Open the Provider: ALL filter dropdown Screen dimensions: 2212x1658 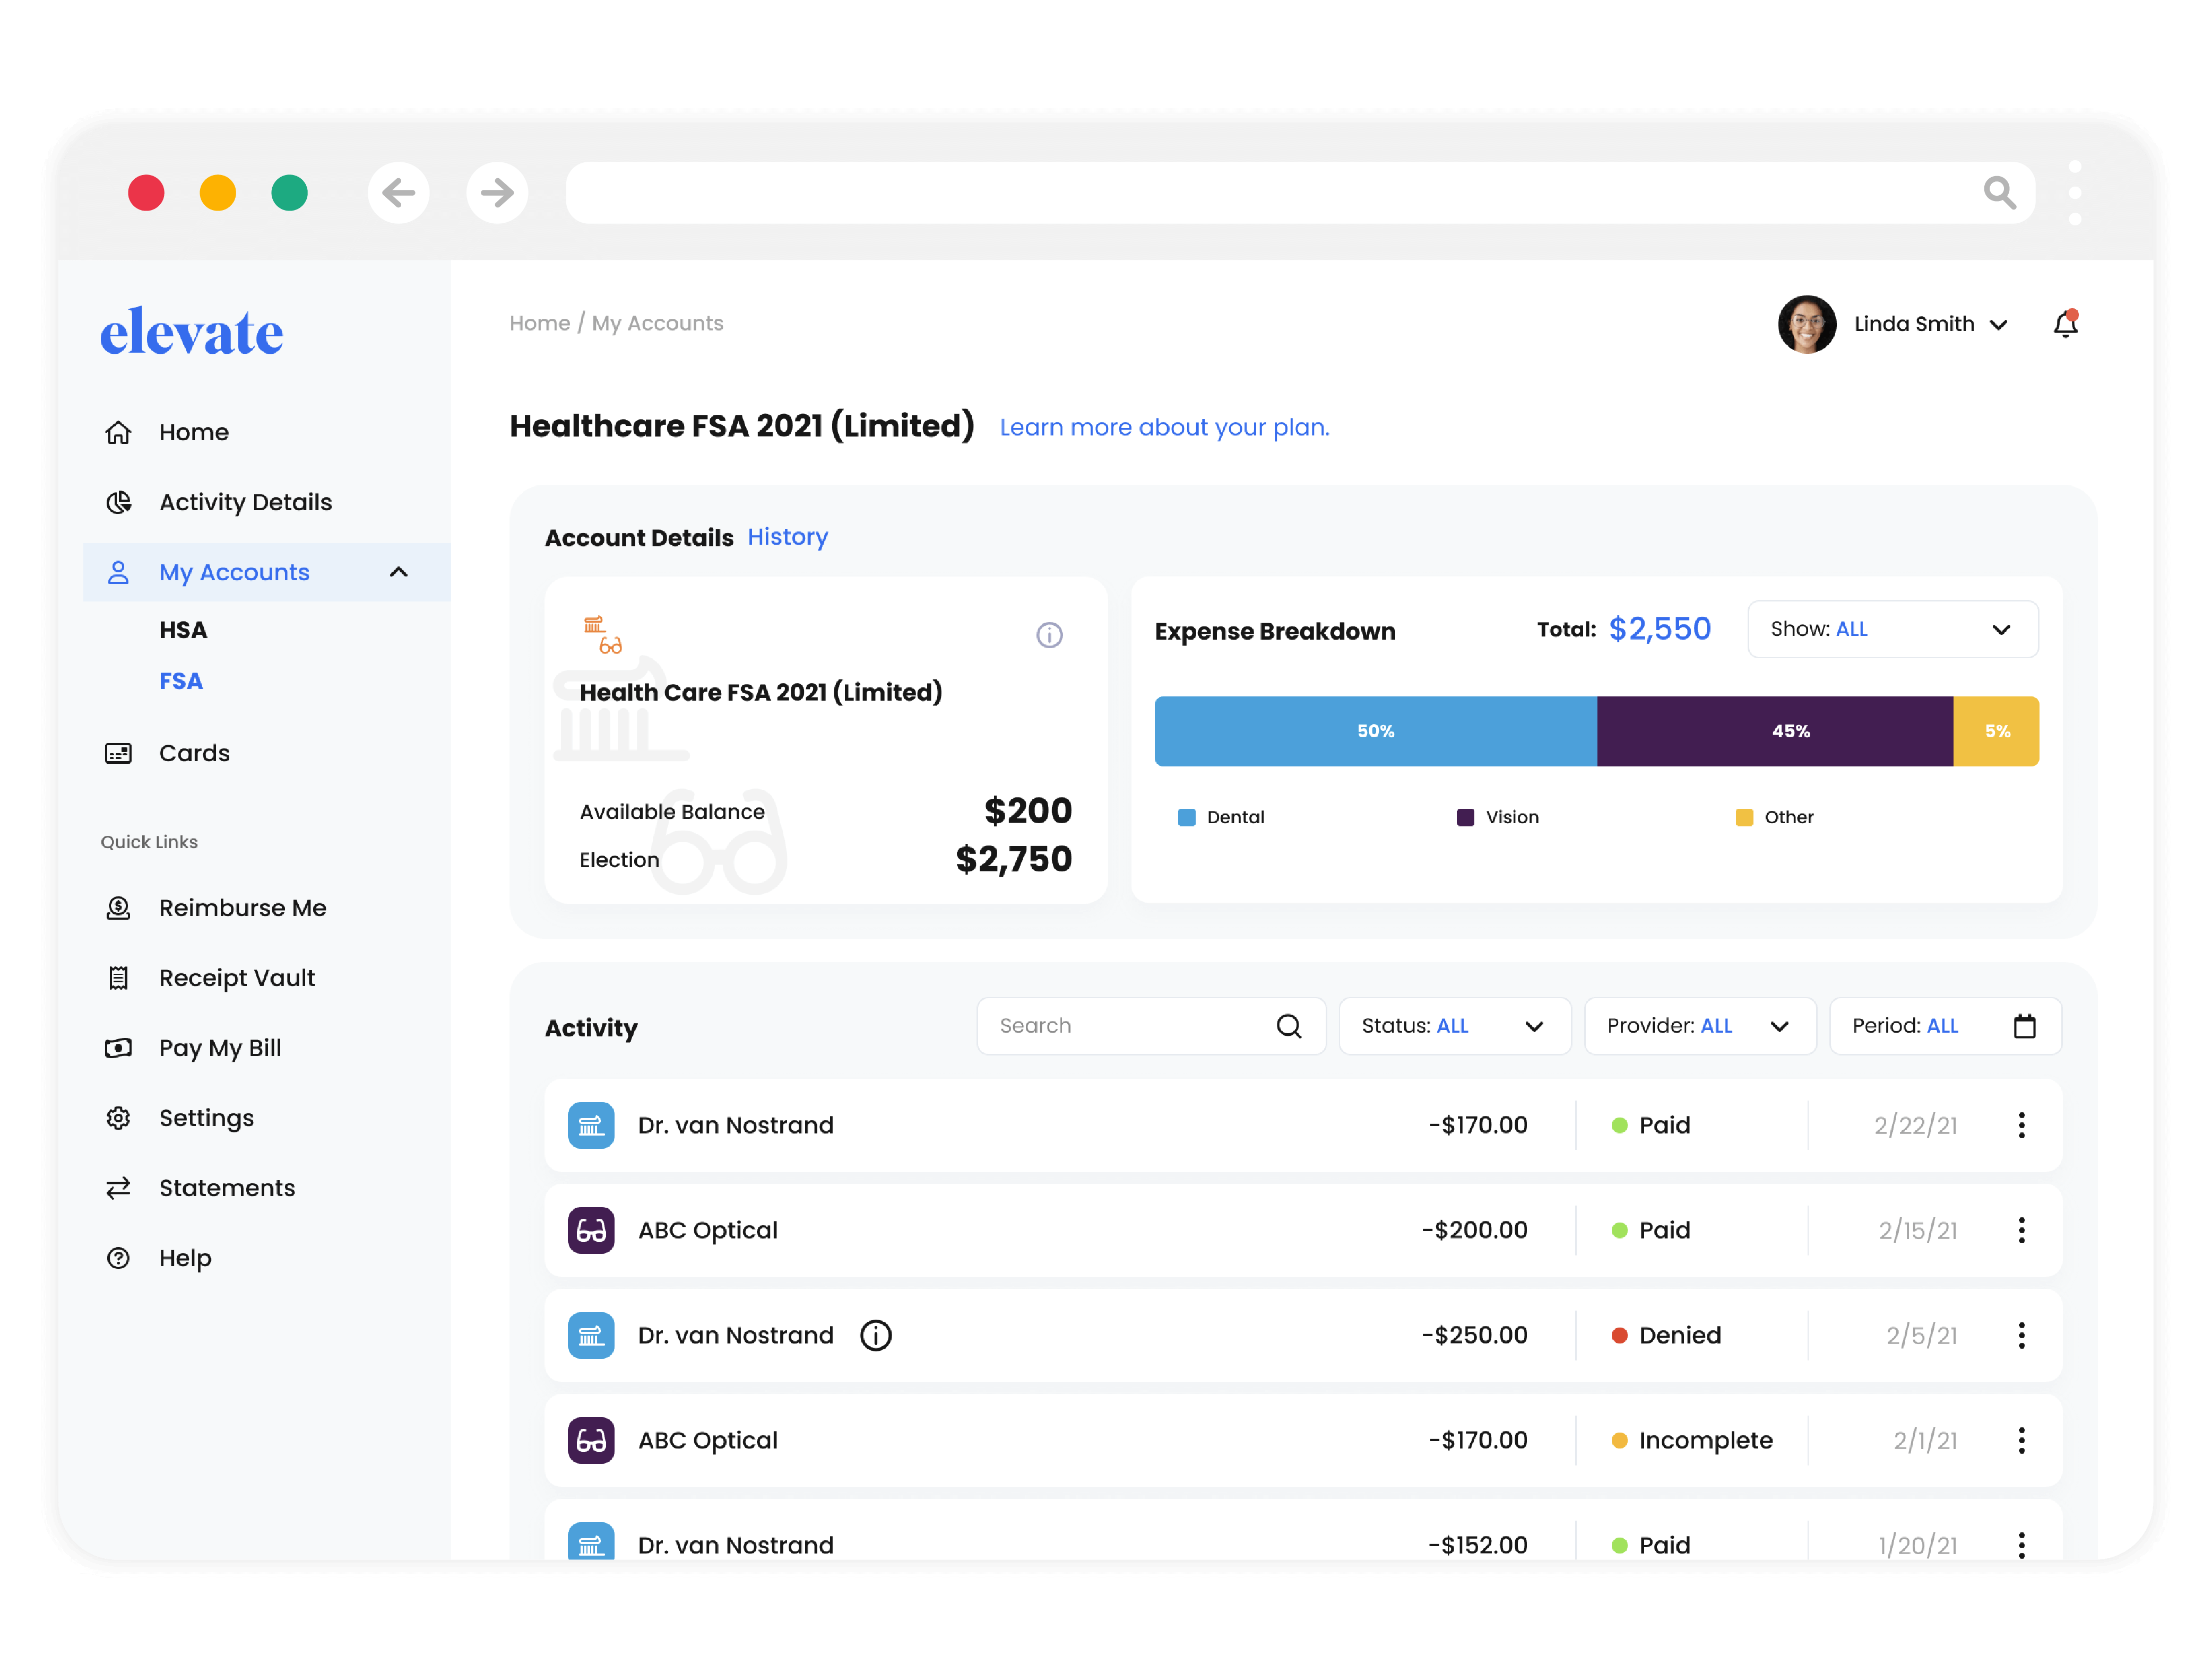(1699, 1026)
